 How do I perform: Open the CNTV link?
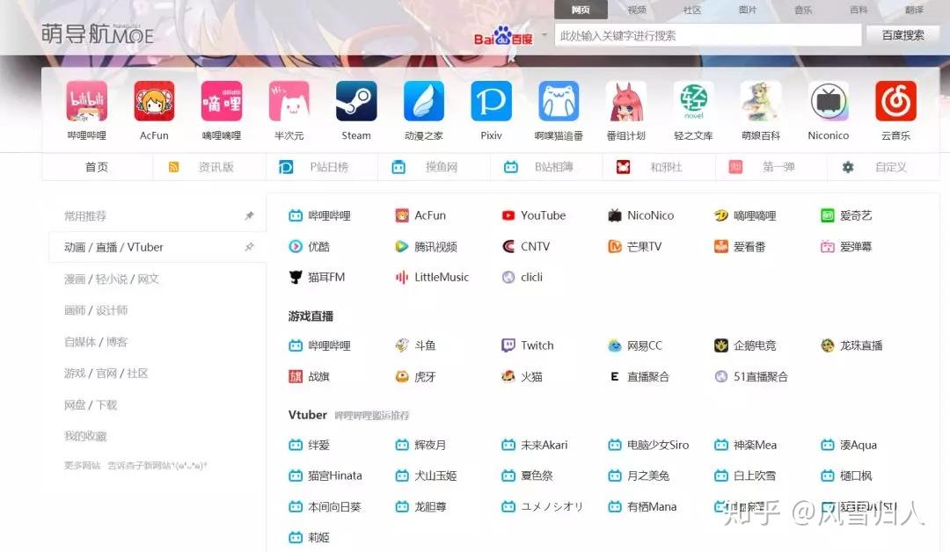click(x=526, y=246)
